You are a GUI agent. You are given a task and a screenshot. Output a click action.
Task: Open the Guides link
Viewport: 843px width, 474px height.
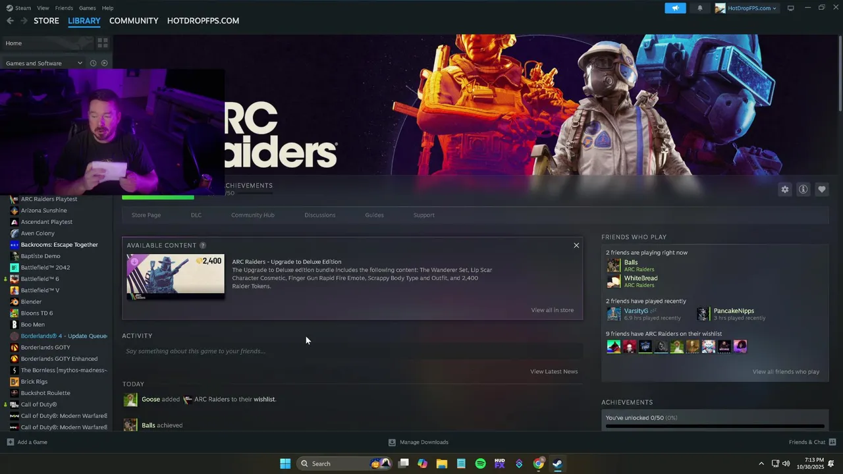(x=374, y=215)
